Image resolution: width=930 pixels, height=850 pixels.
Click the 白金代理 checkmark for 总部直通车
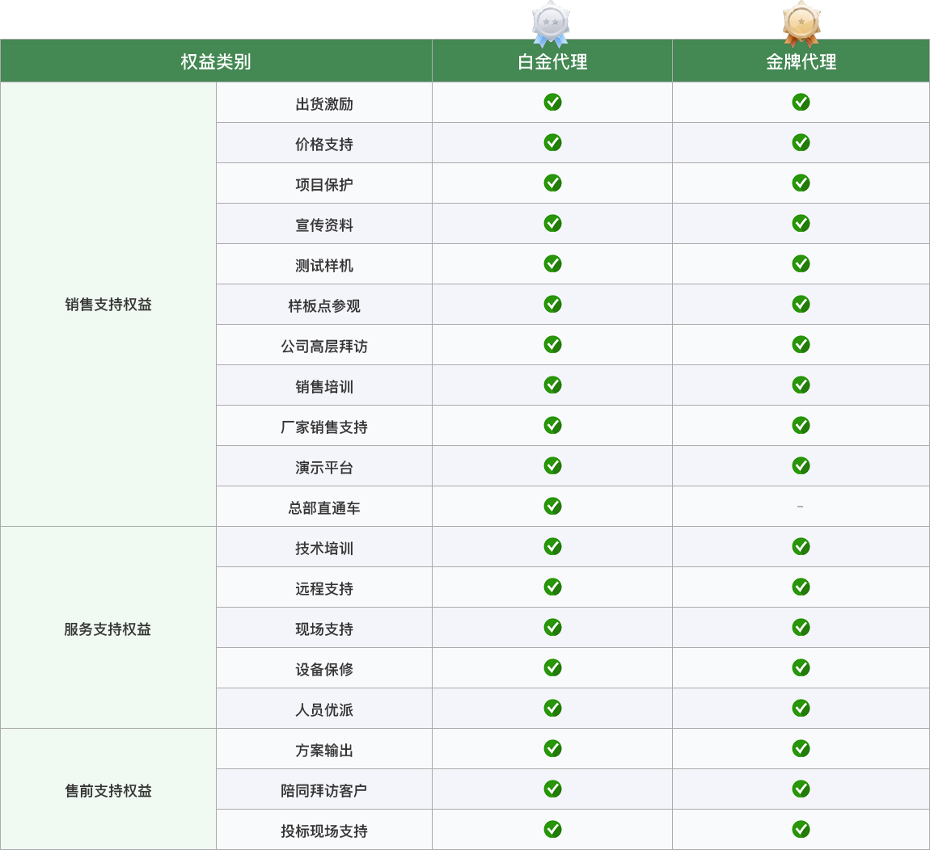(552, 507)
